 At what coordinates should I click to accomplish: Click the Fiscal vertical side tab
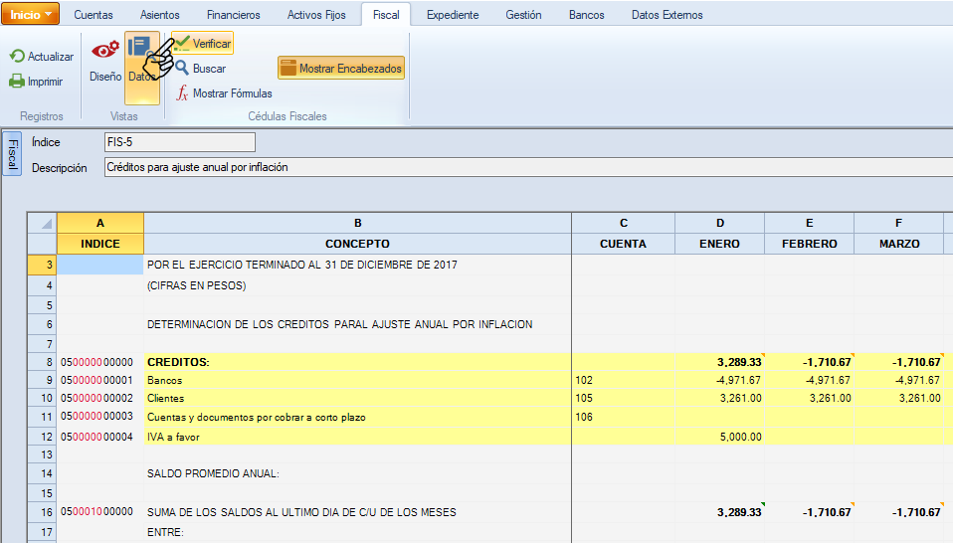pyautogui.click(x=12, y=153)
